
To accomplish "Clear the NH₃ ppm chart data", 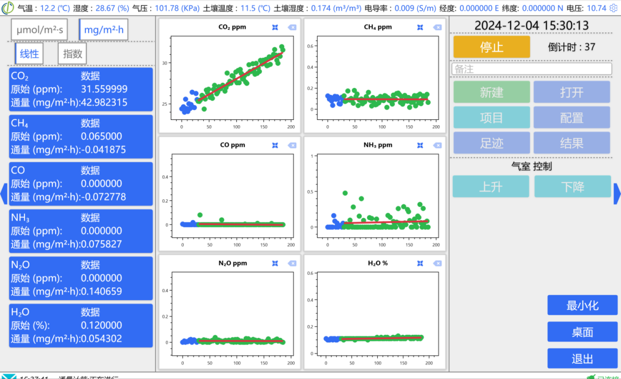I will coord(437,145).
